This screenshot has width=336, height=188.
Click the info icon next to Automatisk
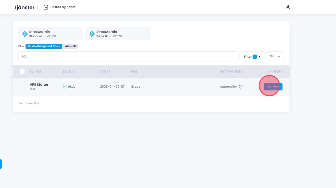click(241, 87)
